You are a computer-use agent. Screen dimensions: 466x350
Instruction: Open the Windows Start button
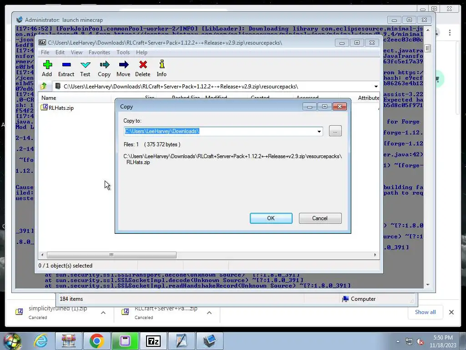[12, 341]
